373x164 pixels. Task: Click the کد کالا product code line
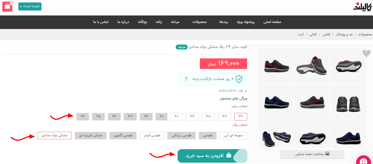[x=233, y=91]
